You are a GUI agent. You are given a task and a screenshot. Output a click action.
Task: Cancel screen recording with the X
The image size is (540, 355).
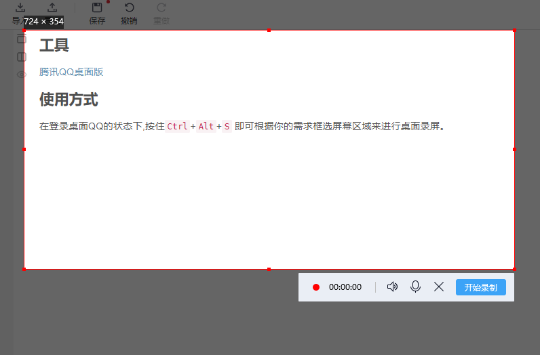point(439,287)
